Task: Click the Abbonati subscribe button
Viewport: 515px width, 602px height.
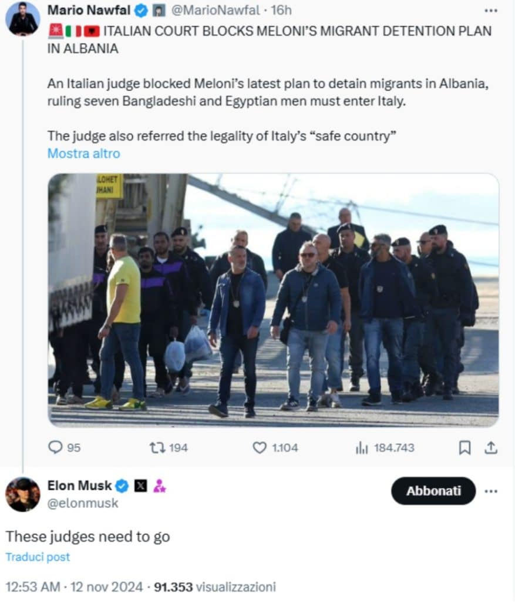Action: 433,491
